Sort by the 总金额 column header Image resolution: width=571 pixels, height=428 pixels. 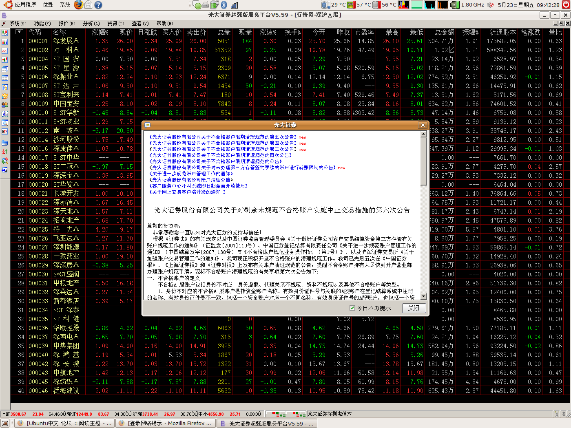pyautogui.click(x=445, y=32)
